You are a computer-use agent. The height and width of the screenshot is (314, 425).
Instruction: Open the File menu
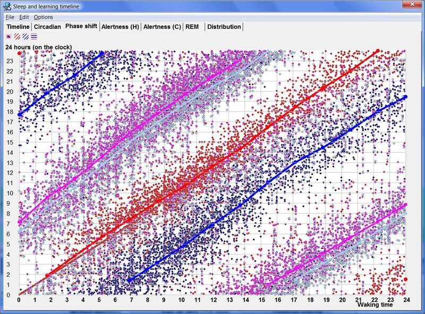click(10, 17)
